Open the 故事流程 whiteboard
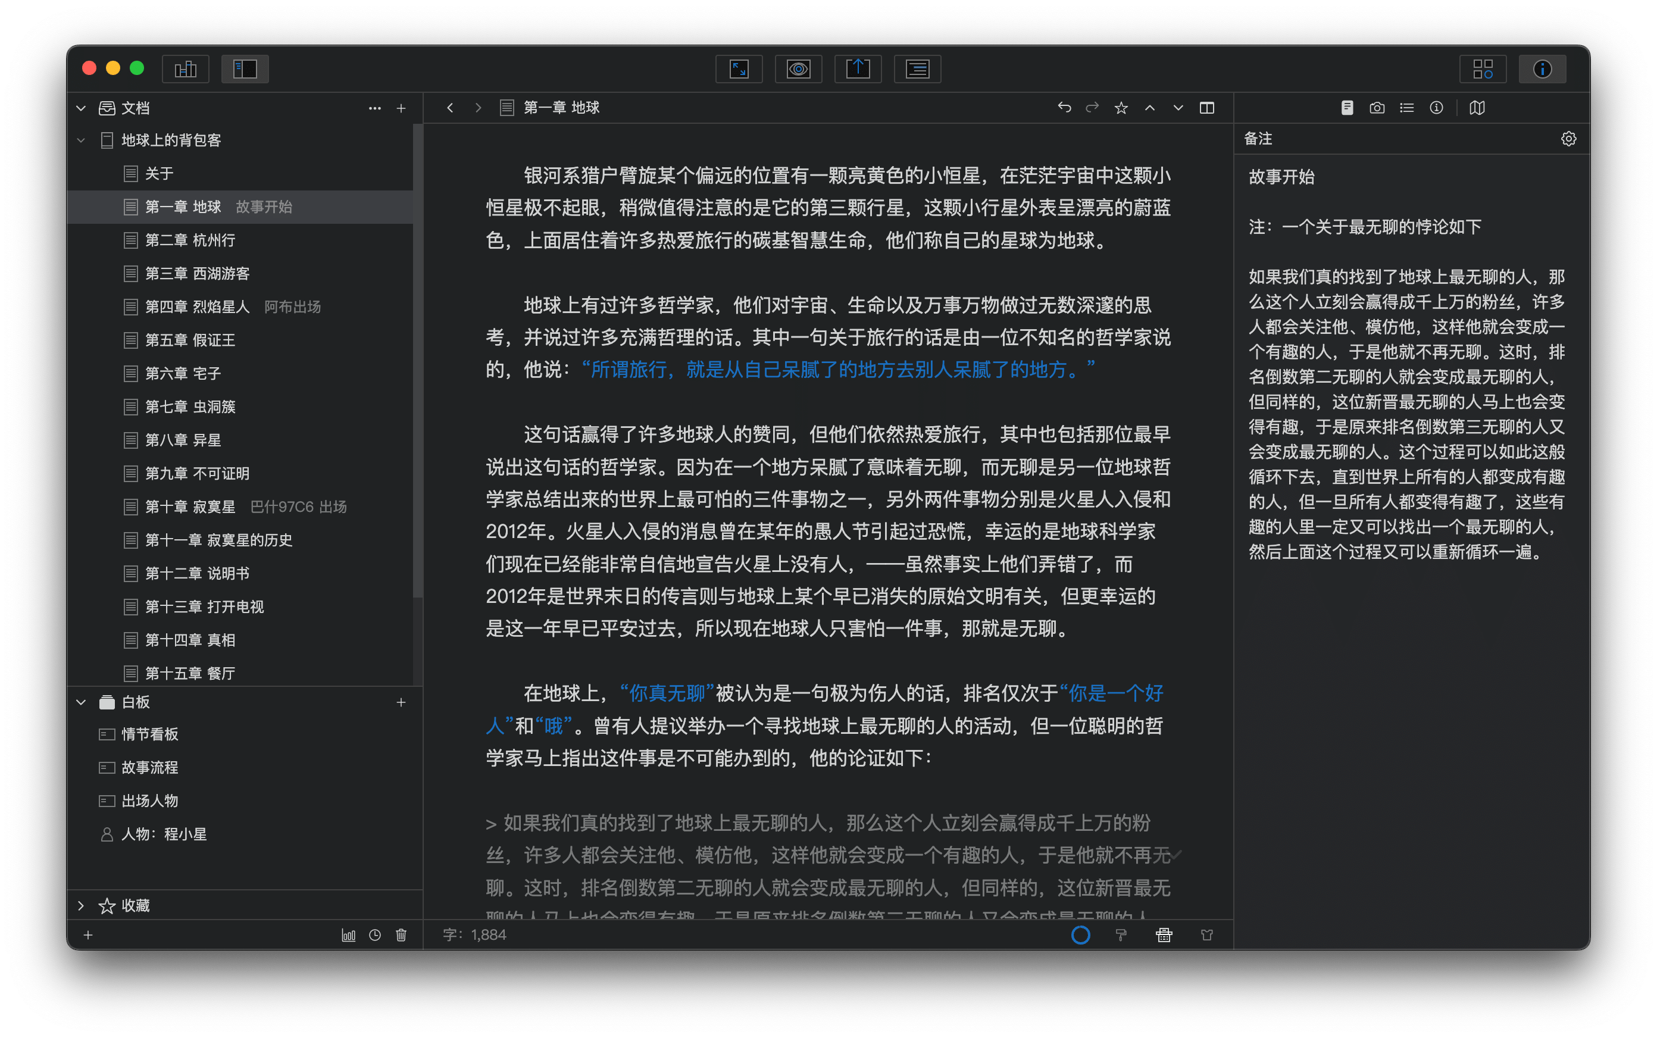 point(245,768)
